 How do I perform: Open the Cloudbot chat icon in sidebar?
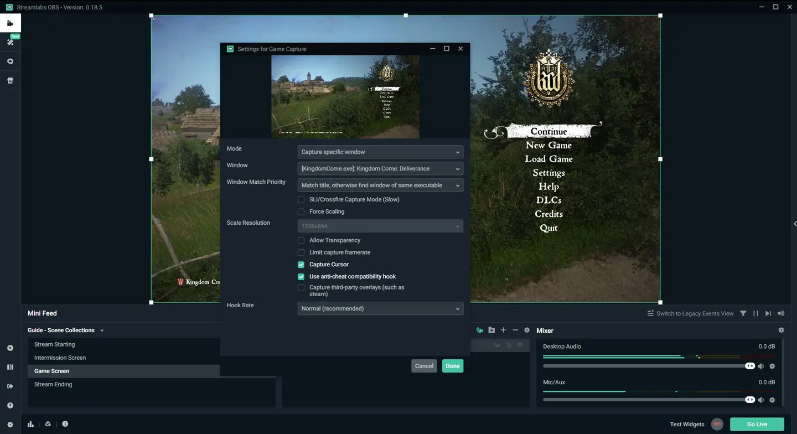click(x=10, y=61)
